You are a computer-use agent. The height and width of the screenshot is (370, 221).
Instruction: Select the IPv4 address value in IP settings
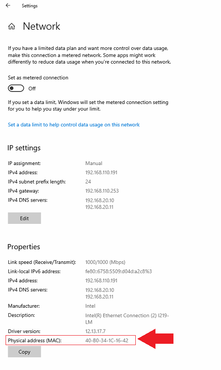[x=102, y=172]
